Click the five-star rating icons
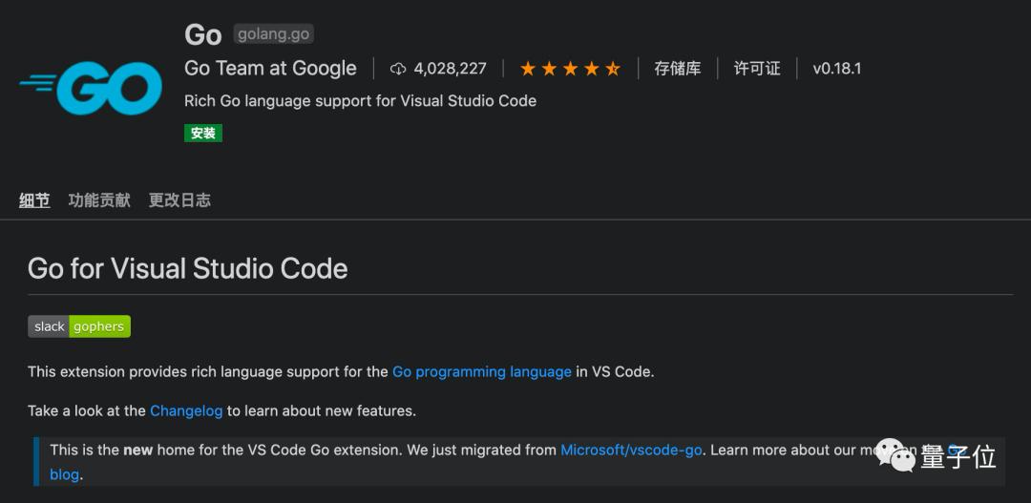Screen dimensions: 1031x503 pyautogui.click(x=570, y=69)
